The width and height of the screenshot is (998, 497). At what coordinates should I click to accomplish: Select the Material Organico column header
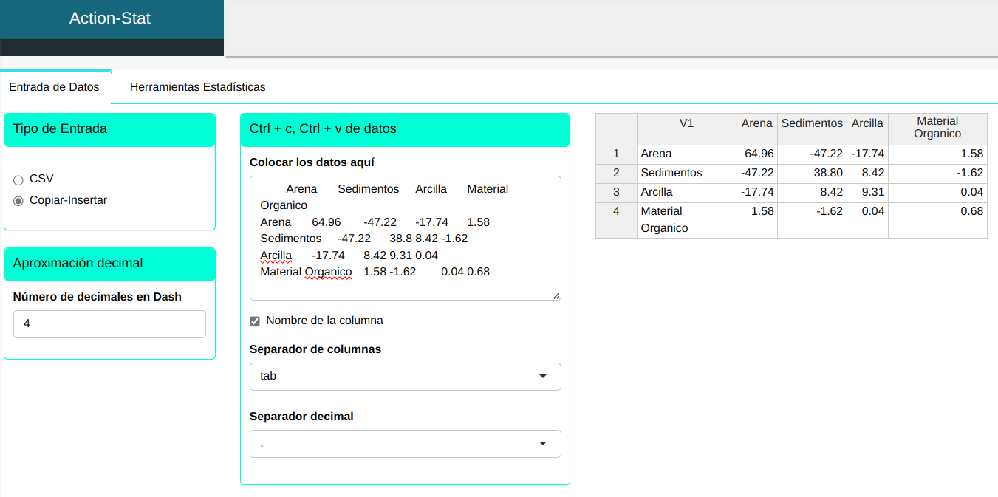pos(937,127)
